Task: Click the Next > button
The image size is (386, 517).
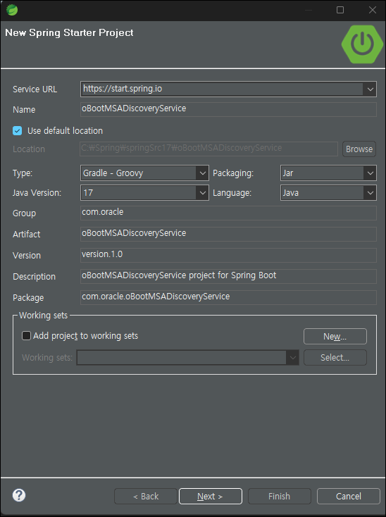Action: (211, 497)
